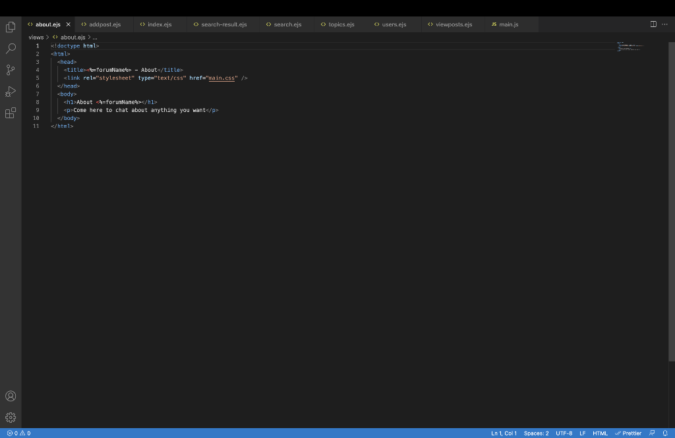This screenshot has height=438, width=675.
Task: Click line number 9 in gutter
Action: [38, 110]
